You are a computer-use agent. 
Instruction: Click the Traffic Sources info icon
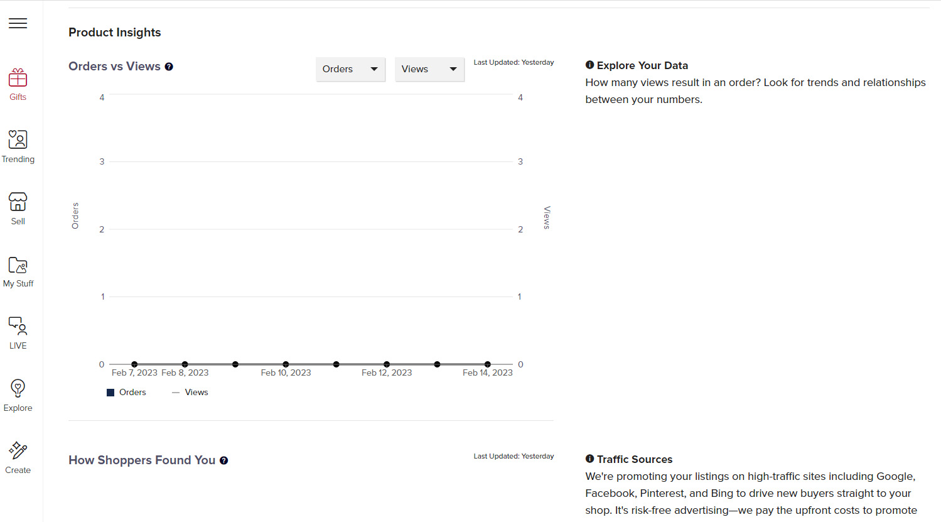(589, 459)
